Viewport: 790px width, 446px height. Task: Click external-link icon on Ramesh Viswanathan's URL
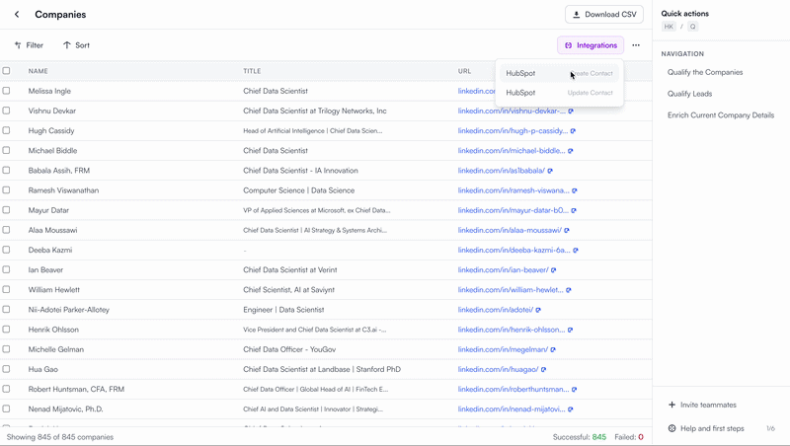(x=575, y=190)
